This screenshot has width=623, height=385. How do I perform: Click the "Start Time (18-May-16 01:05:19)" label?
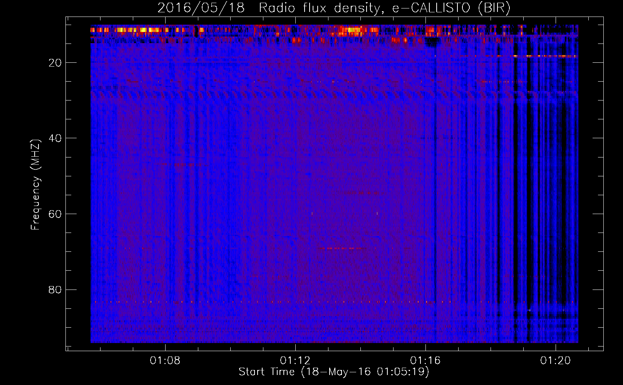click(x=334, y=372)
